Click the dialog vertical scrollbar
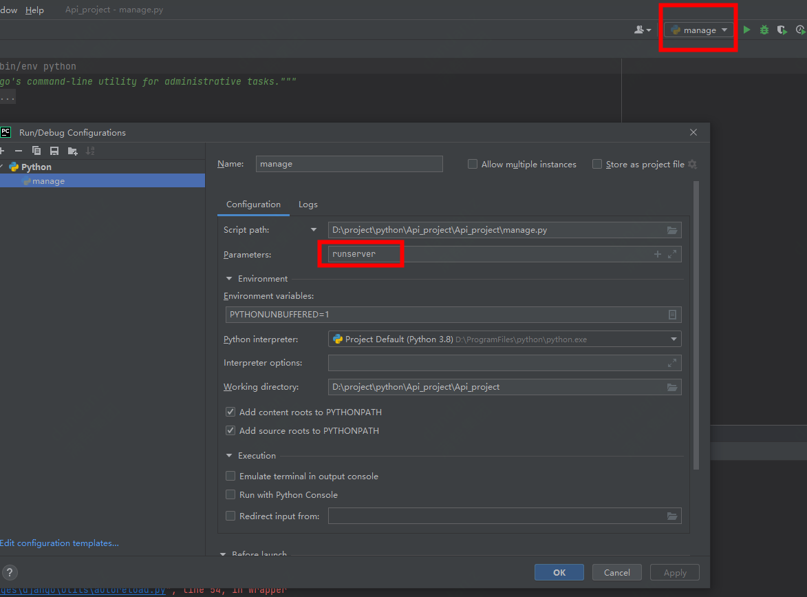This screenshot has height=597, width=807. pyautogui.click(x=696, y=324)
